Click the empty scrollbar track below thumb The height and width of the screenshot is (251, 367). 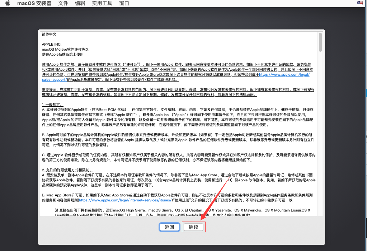pyautogui.click(x=320, y=144)
